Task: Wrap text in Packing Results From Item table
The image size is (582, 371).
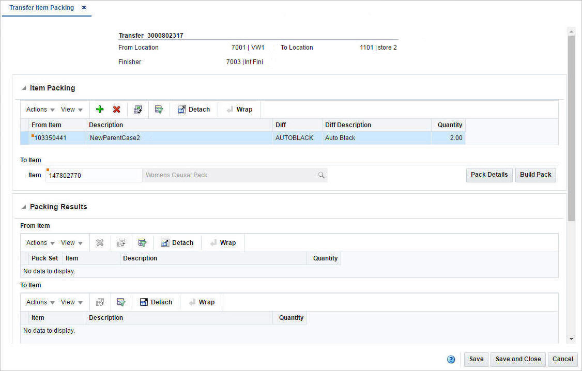Action: click(223, 243)
